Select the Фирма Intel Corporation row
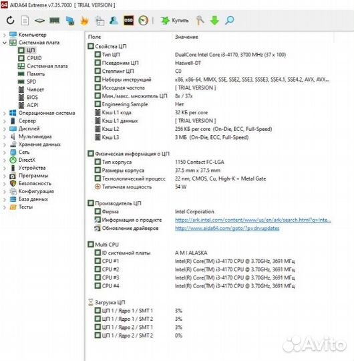354x361 pixels. tap(154, 211)
